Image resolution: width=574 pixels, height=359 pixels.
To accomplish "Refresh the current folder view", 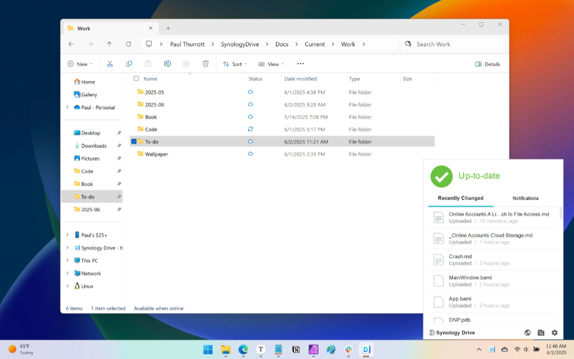I will (128, 44).
